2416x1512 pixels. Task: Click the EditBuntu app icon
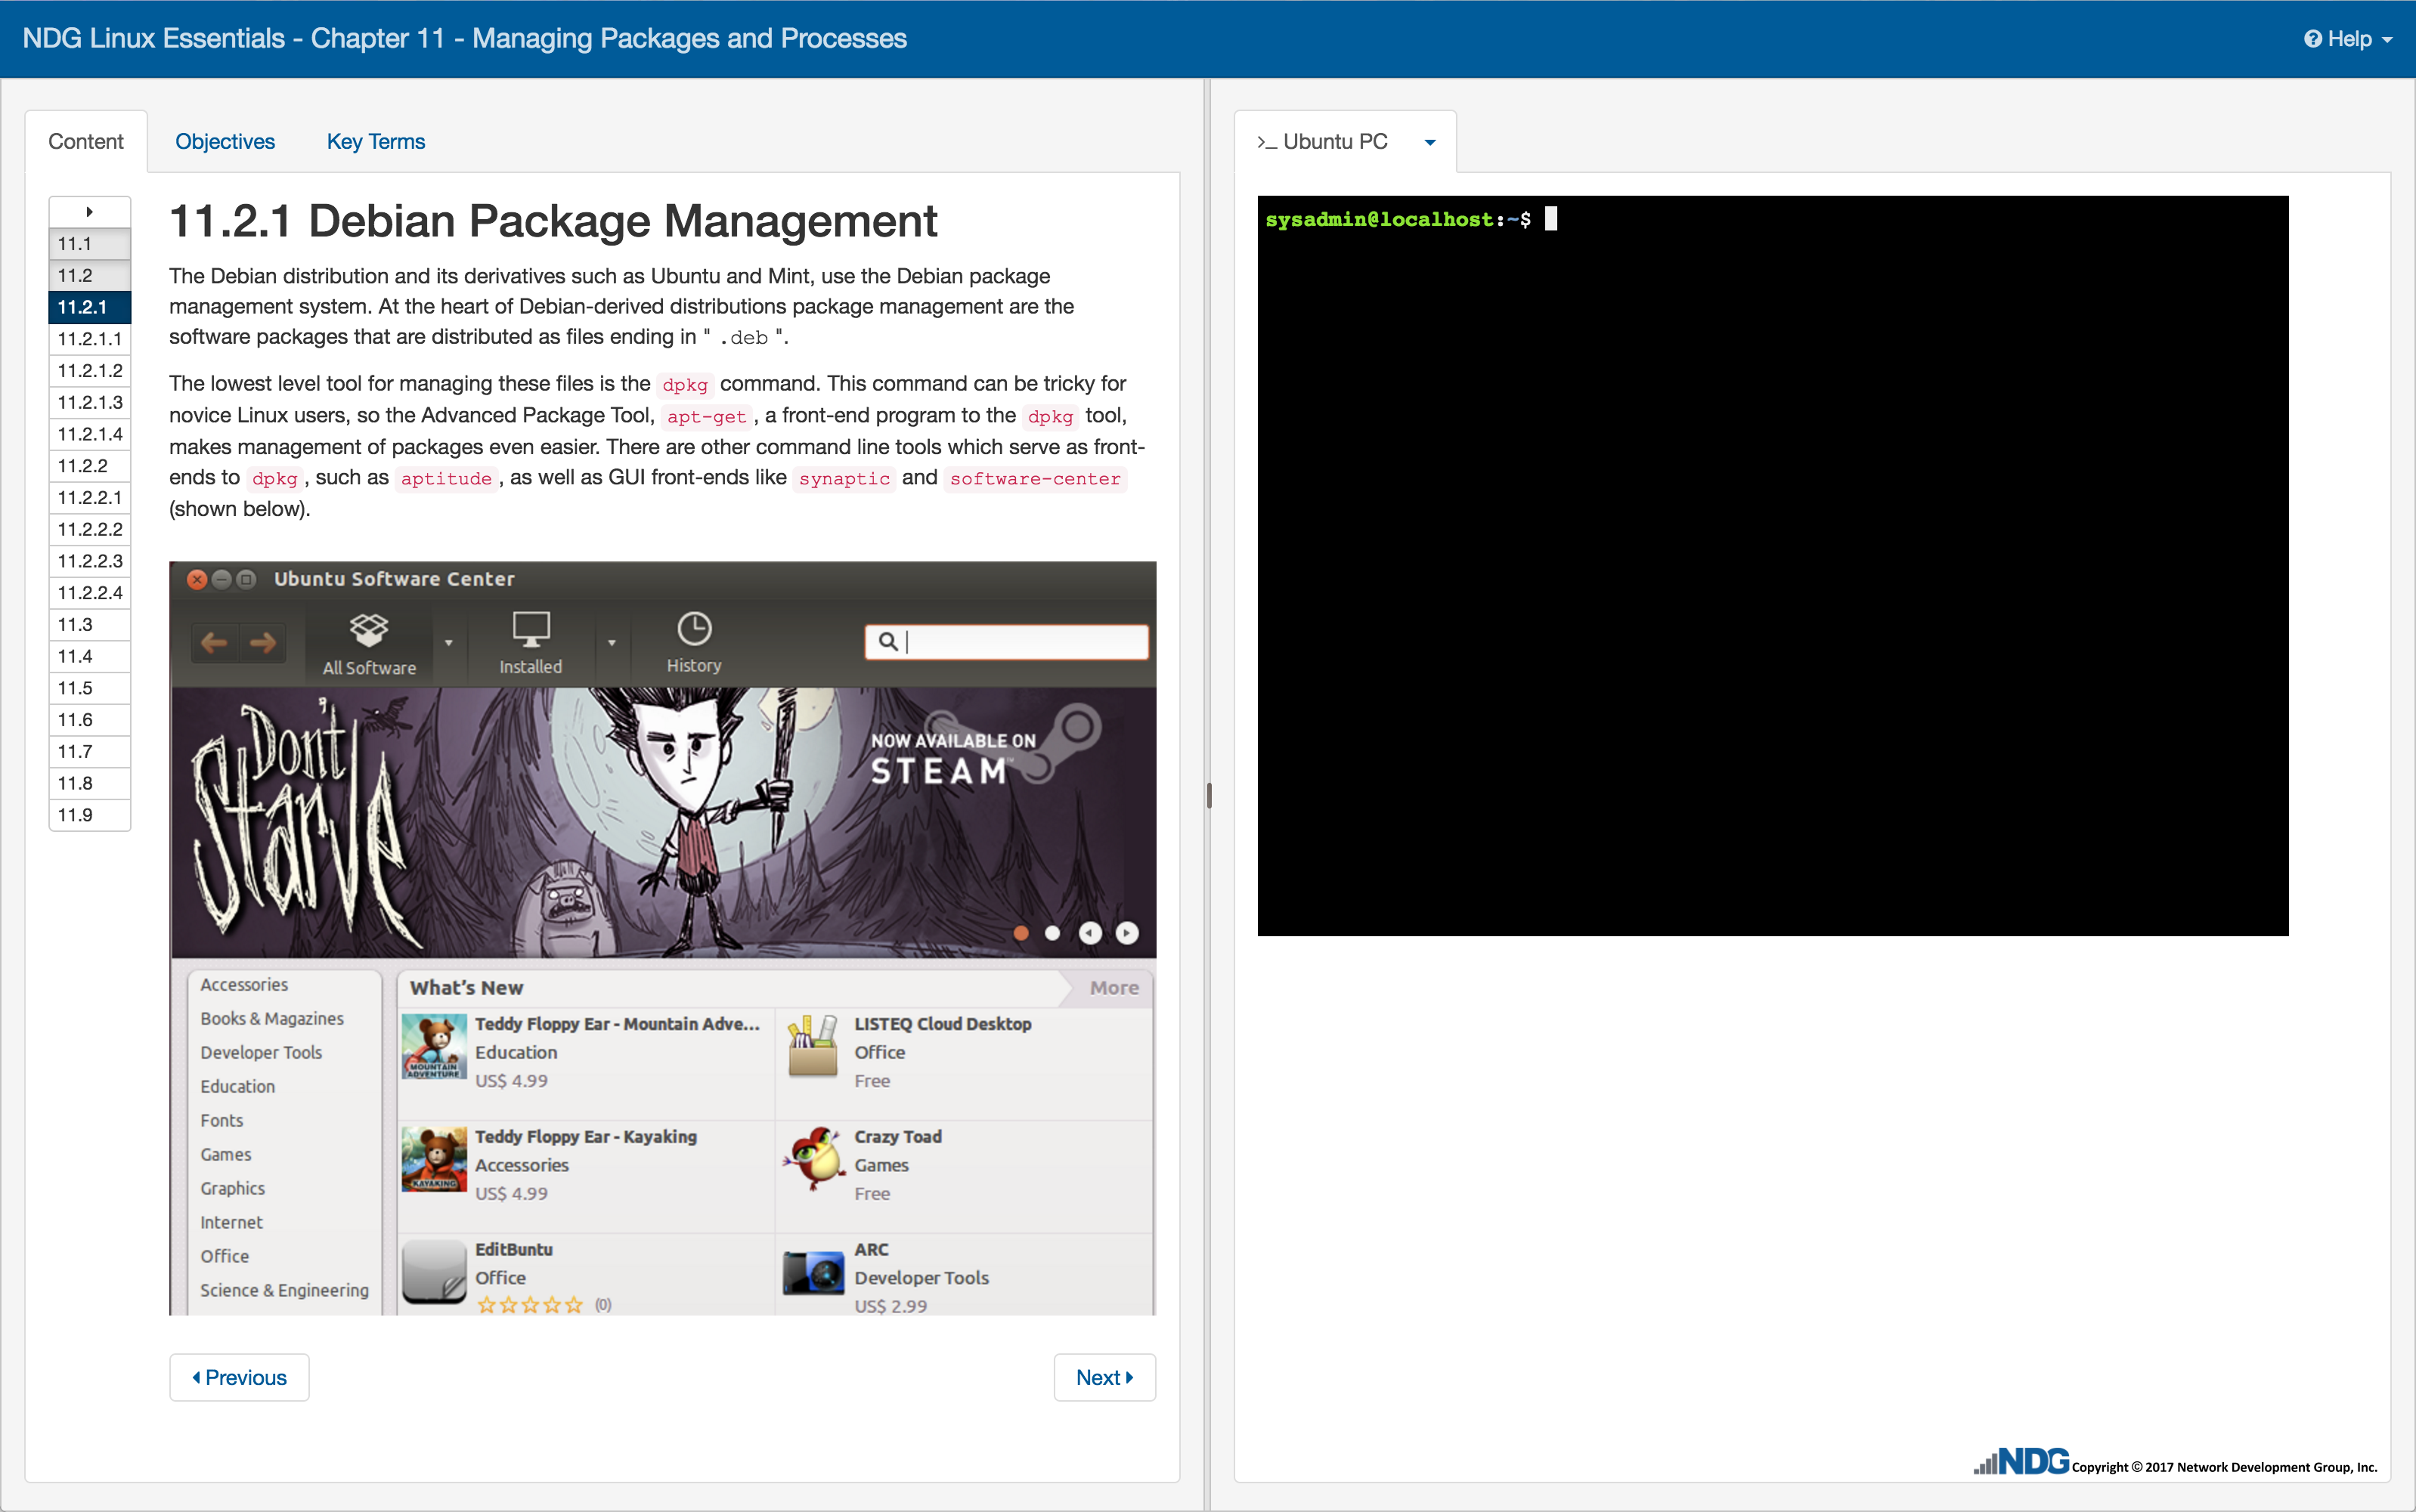pos(434,1273)
